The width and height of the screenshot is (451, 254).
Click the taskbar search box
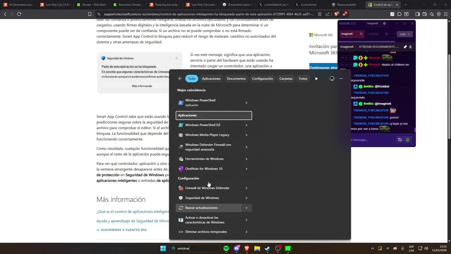[x=195, y=248]
